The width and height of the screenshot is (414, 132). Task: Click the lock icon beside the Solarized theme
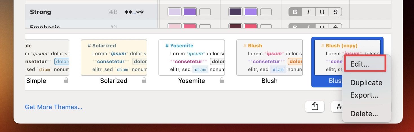click(144, 81)
